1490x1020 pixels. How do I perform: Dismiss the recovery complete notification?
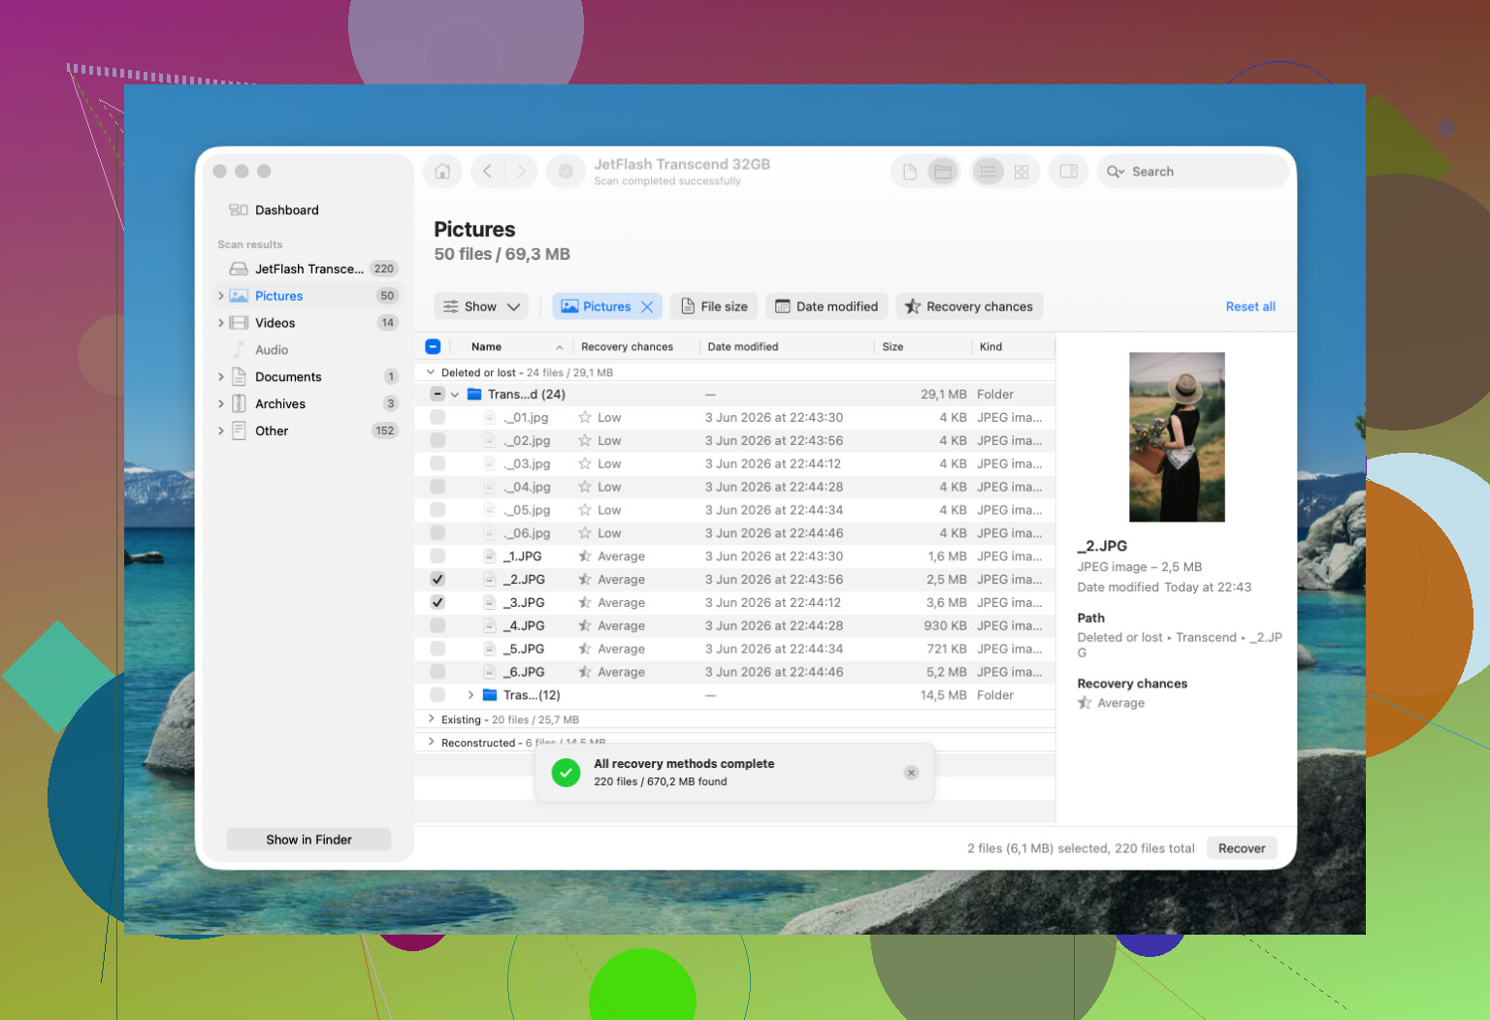click(x=911, y=773)
